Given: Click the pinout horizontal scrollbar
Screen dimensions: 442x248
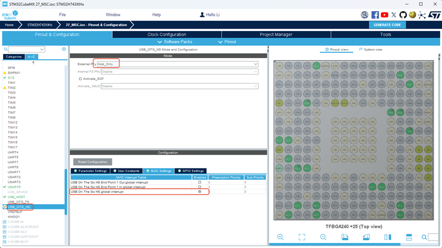Looking at the screenshot, I should (x=335, y=244).
